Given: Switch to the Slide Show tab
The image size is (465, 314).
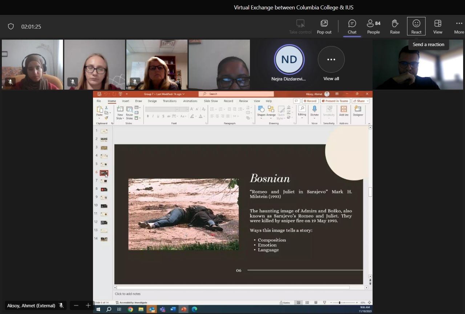Looking at the screenshot, I should 211,101.
